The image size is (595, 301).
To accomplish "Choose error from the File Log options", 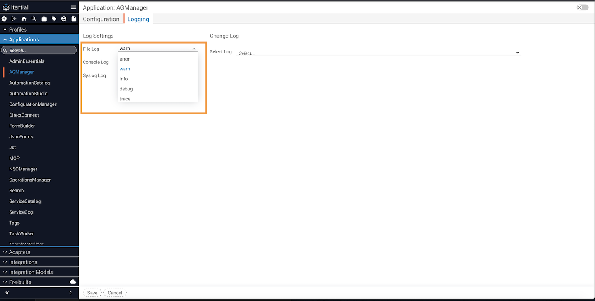I will tap(157, 59).
